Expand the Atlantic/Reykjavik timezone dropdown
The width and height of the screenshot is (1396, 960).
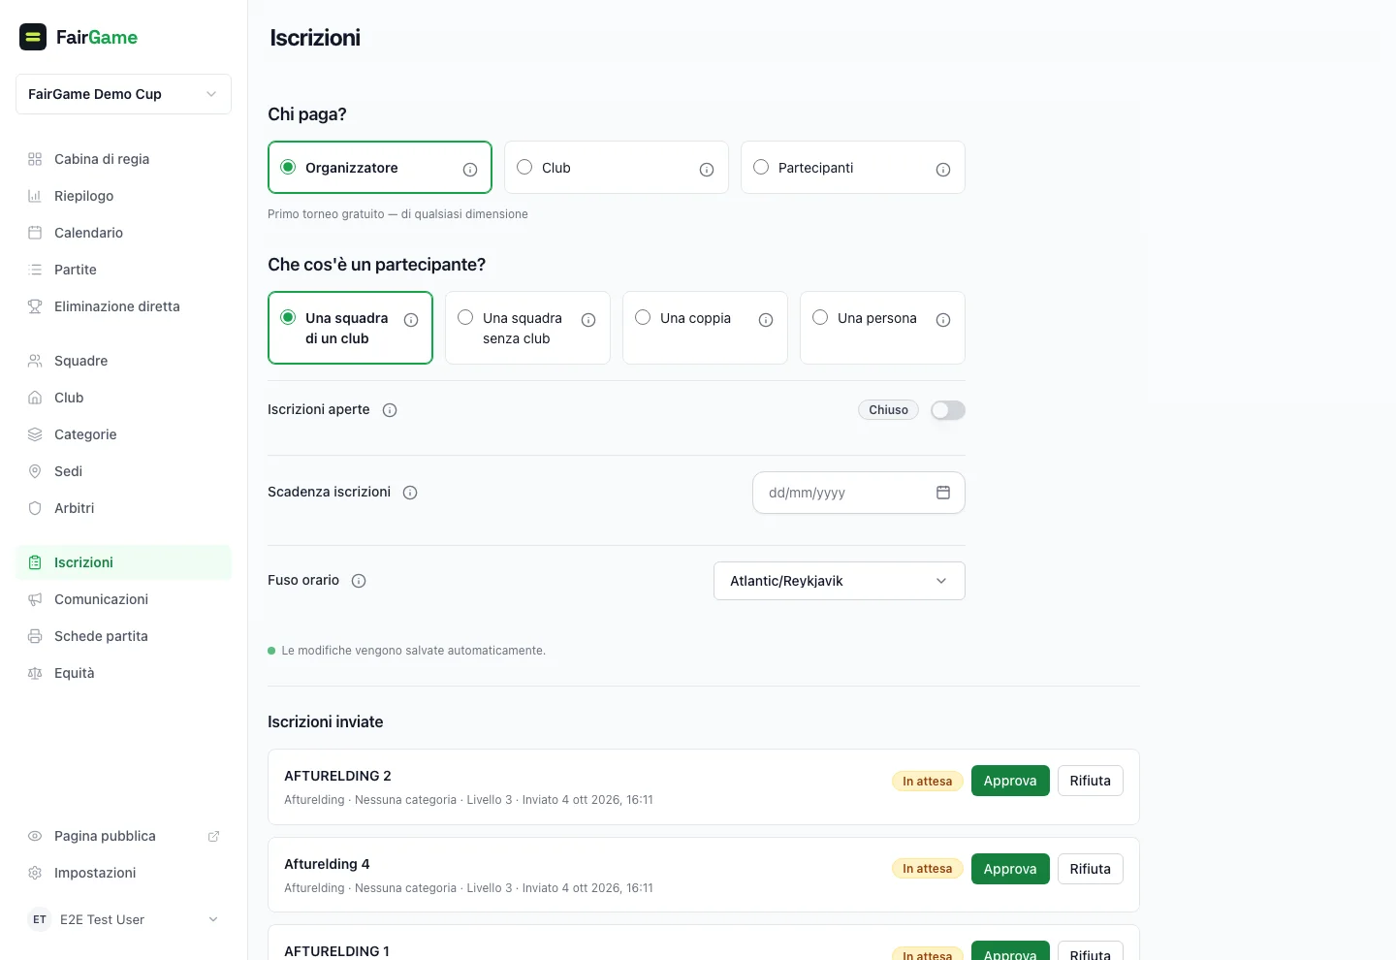[x=840, y=581]
